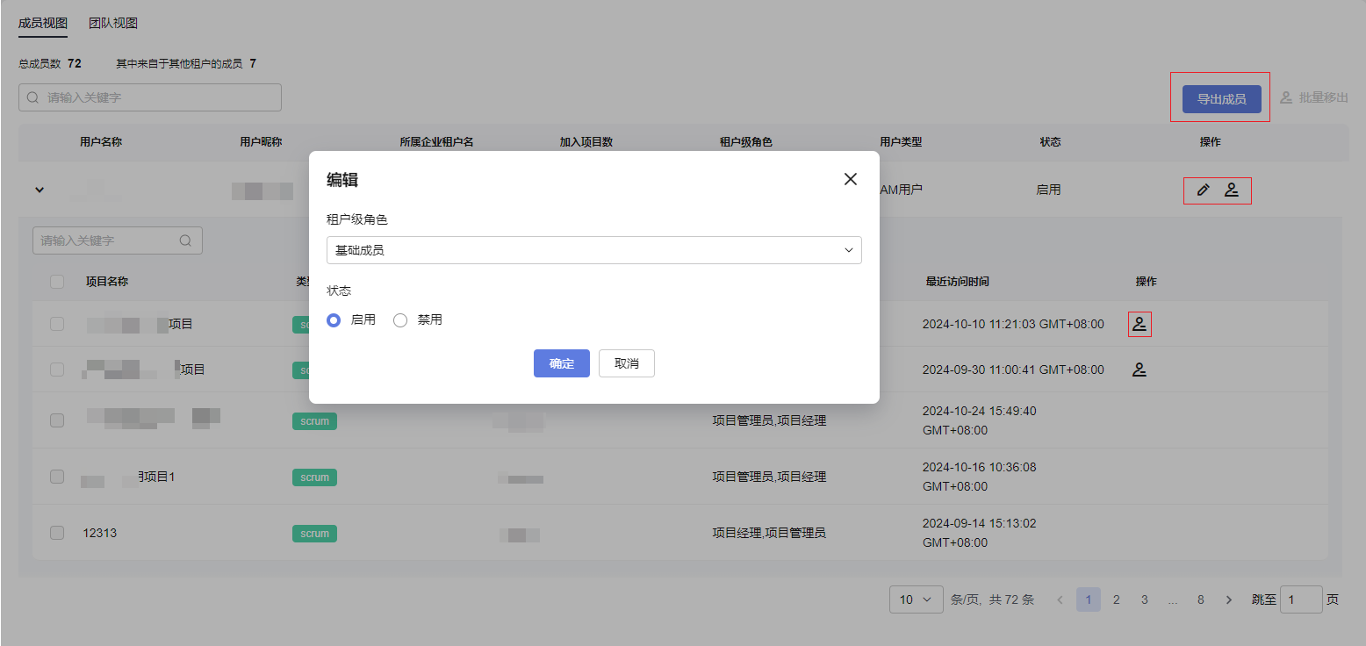This screenshot has width=1366, height=646.
Task: Click the 导出成员 export button
Action: pos(1221,99)
